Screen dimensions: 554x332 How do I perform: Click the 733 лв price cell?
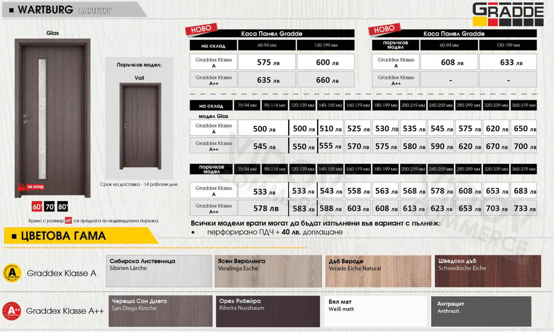tap(524, 208)
